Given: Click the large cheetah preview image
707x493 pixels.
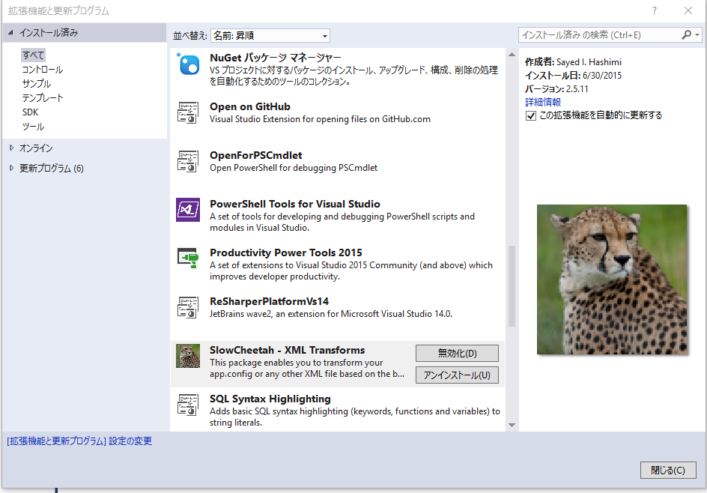Looking at the screenshot, I should (612, 279).
